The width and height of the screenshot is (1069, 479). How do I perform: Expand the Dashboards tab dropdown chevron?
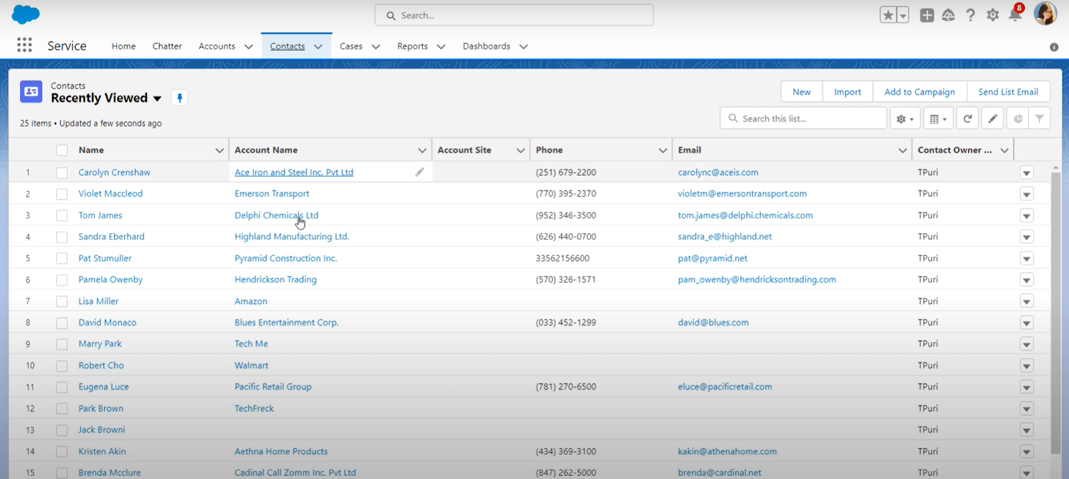pos(524,47)
